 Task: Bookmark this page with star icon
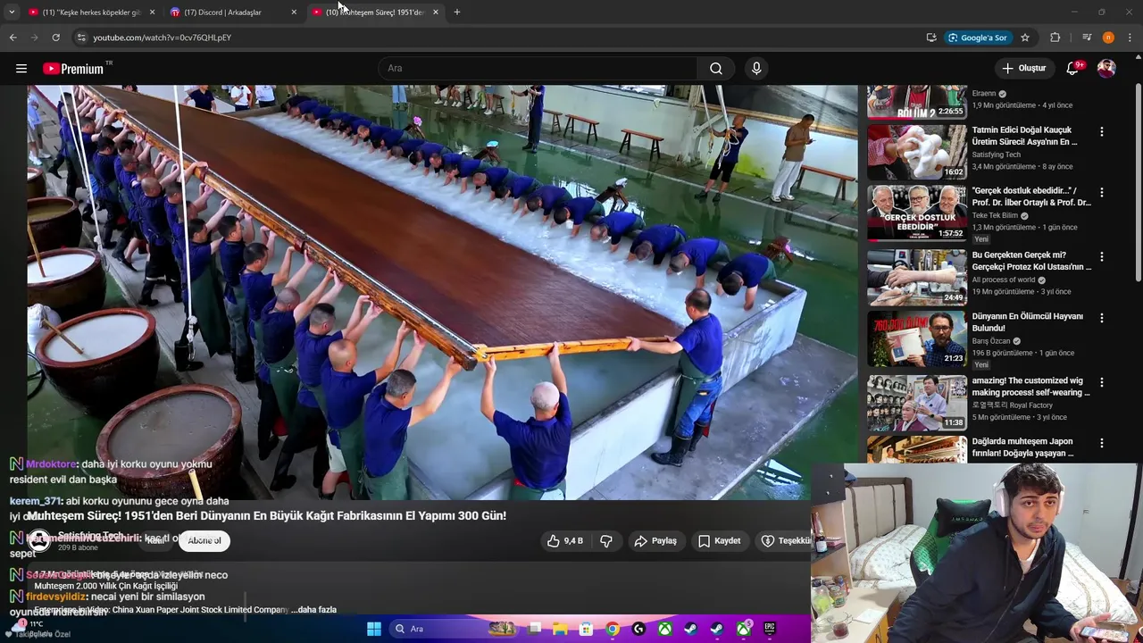coord(1025,38)
